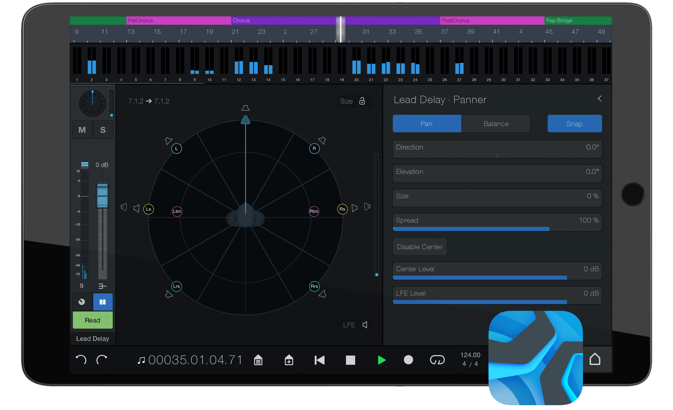Open the Read automation mode selector
673x410 pixels.
[93, 320]
